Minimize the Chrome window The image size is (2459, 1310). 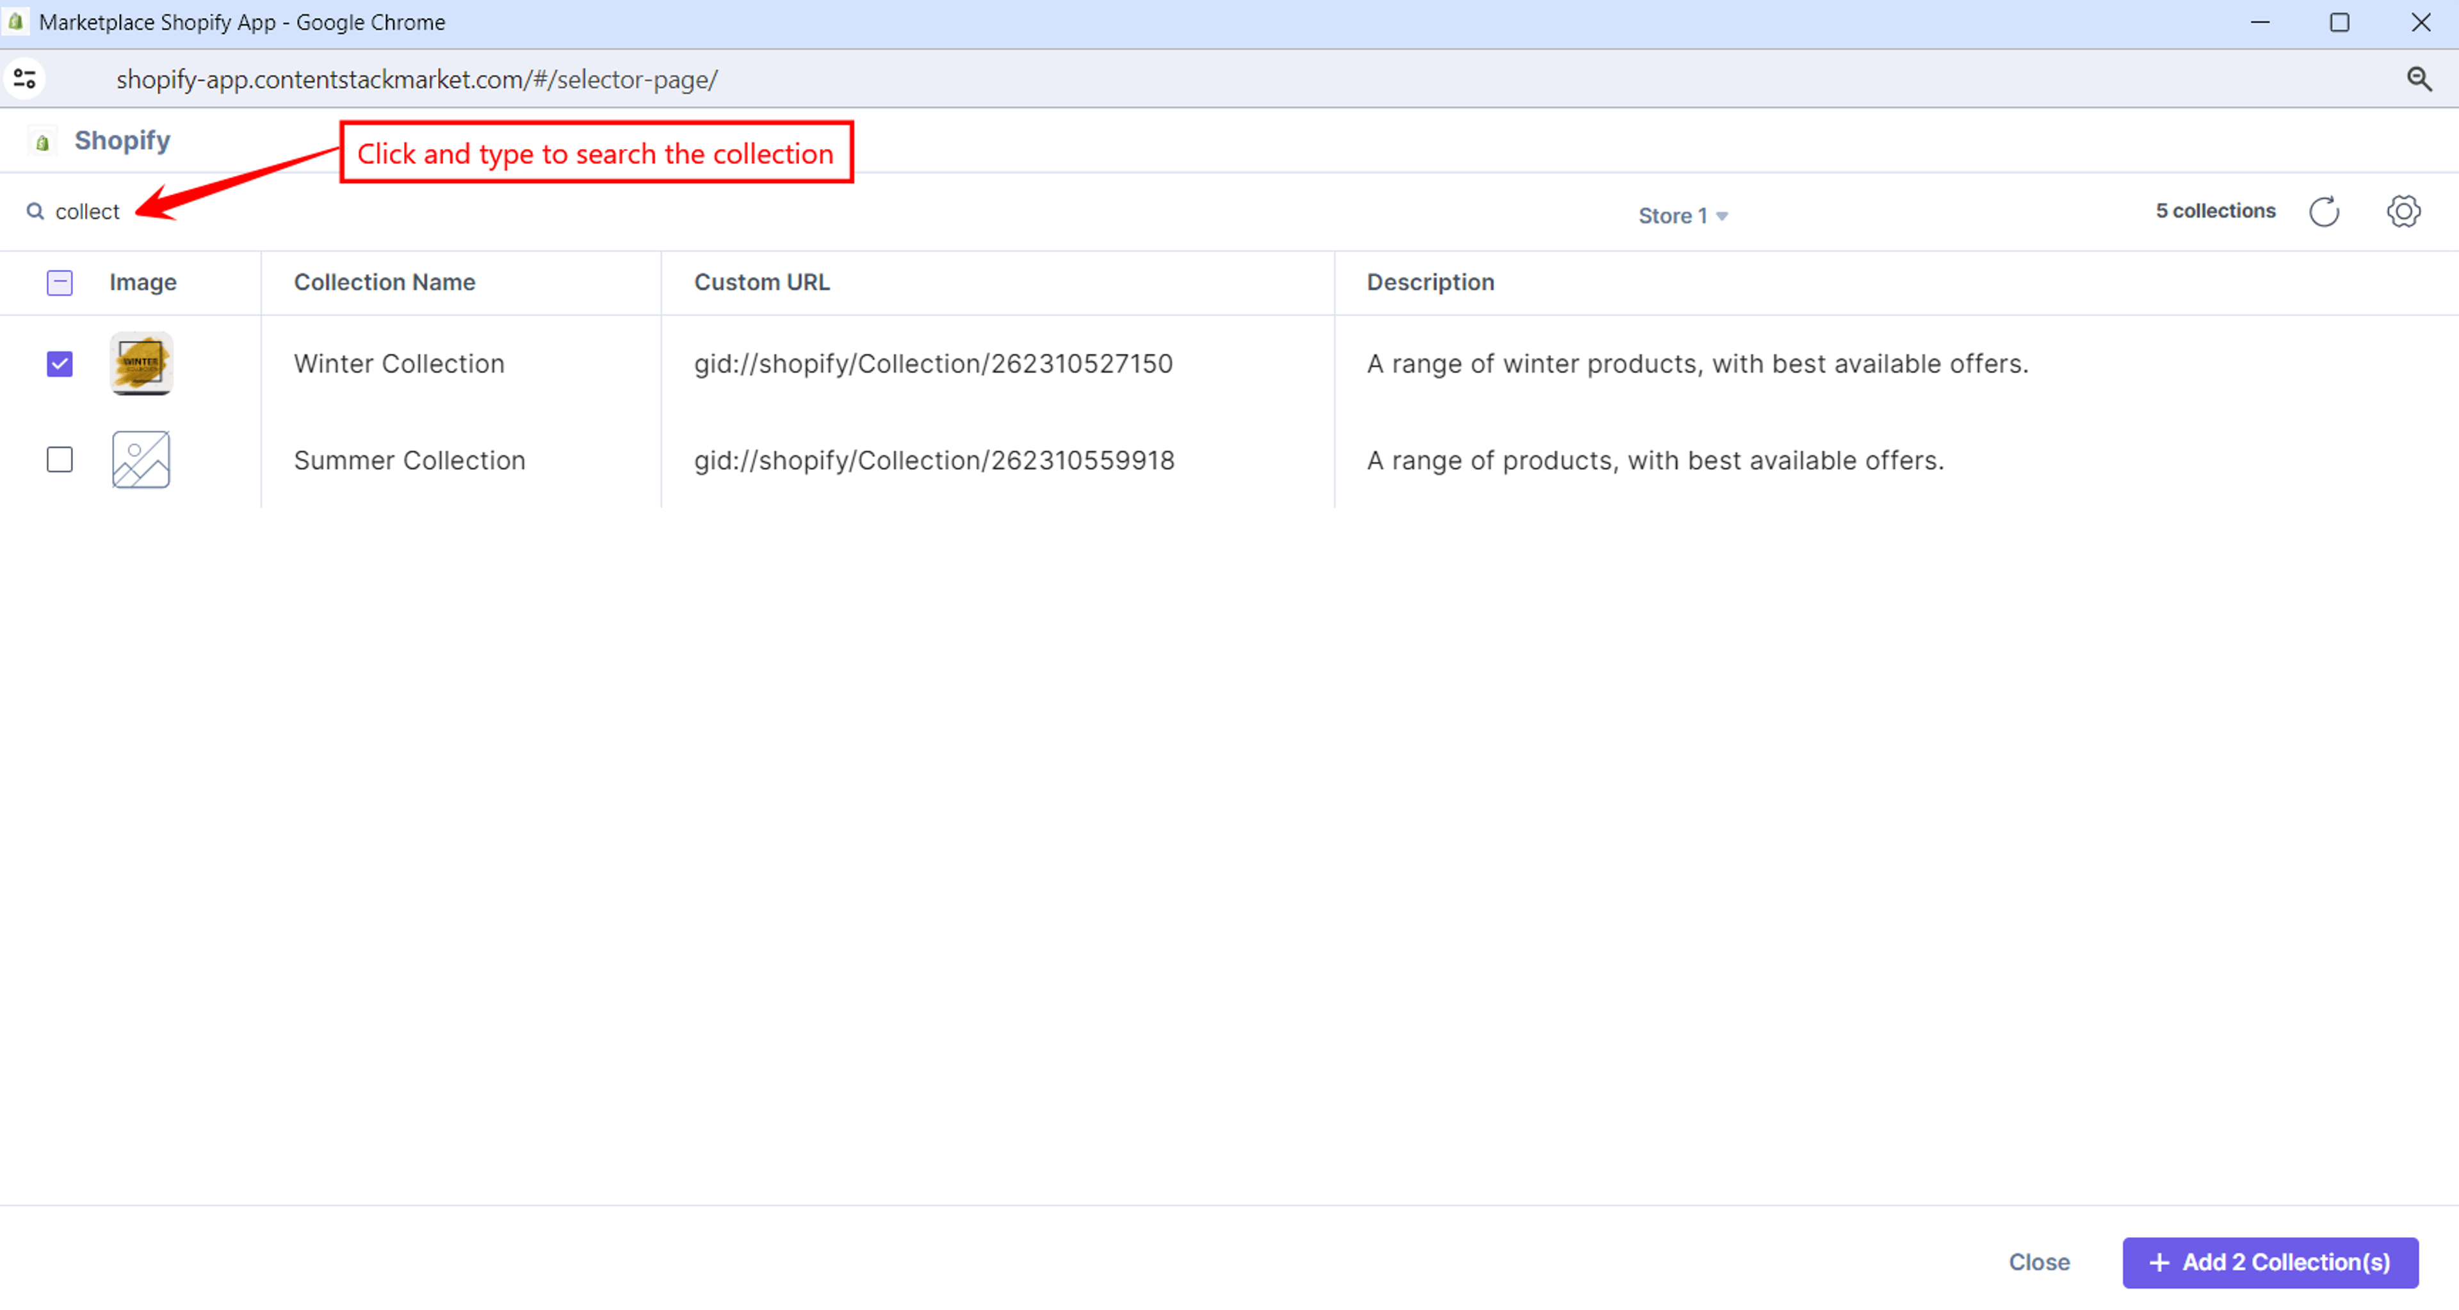click(x=2259, y=22)
